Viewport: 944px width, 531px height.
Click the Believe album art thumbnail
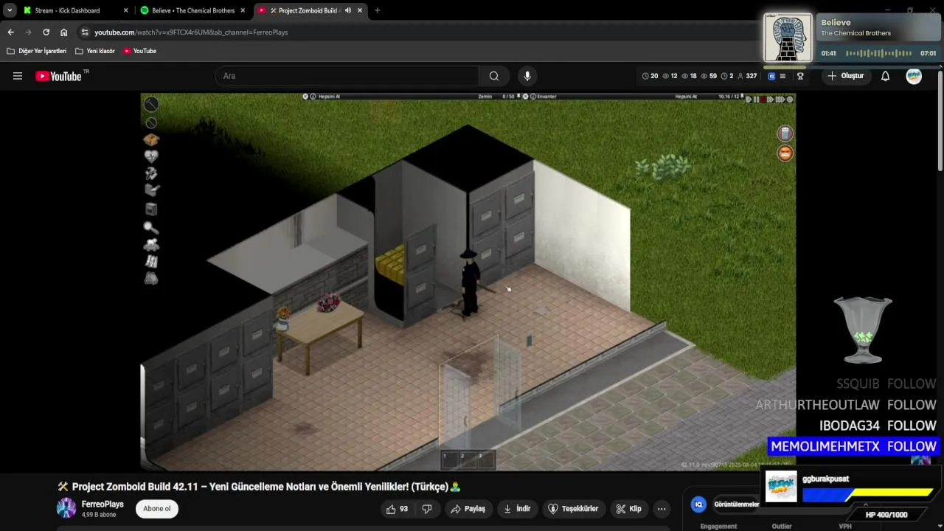pos(788,38)
